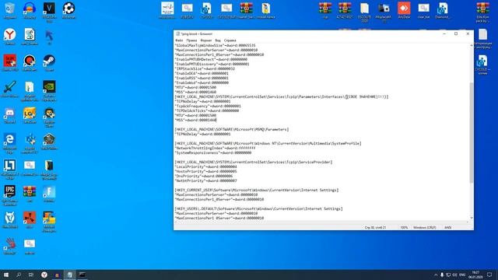Switch the ENG input language indicator
This screenshot has width=498, height=280.
point(462,275)
